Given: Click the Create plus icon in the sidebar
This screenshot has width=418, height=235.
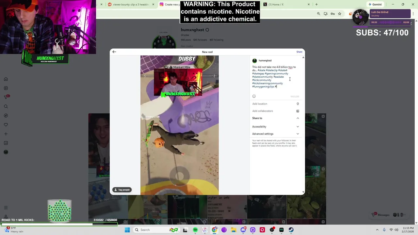Looking at the screenshot, I should coord(6,134).
